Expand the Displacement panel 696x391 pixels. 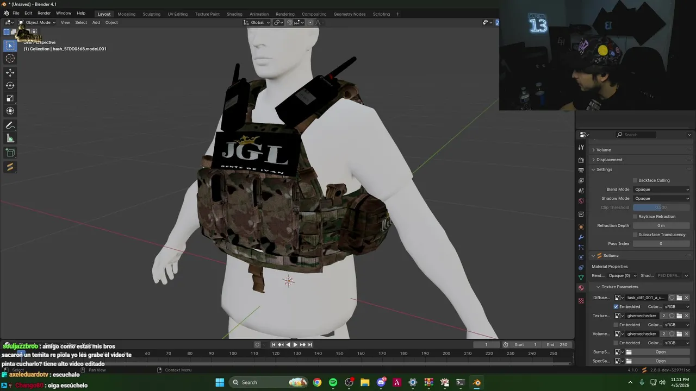[x=609, y=160]
